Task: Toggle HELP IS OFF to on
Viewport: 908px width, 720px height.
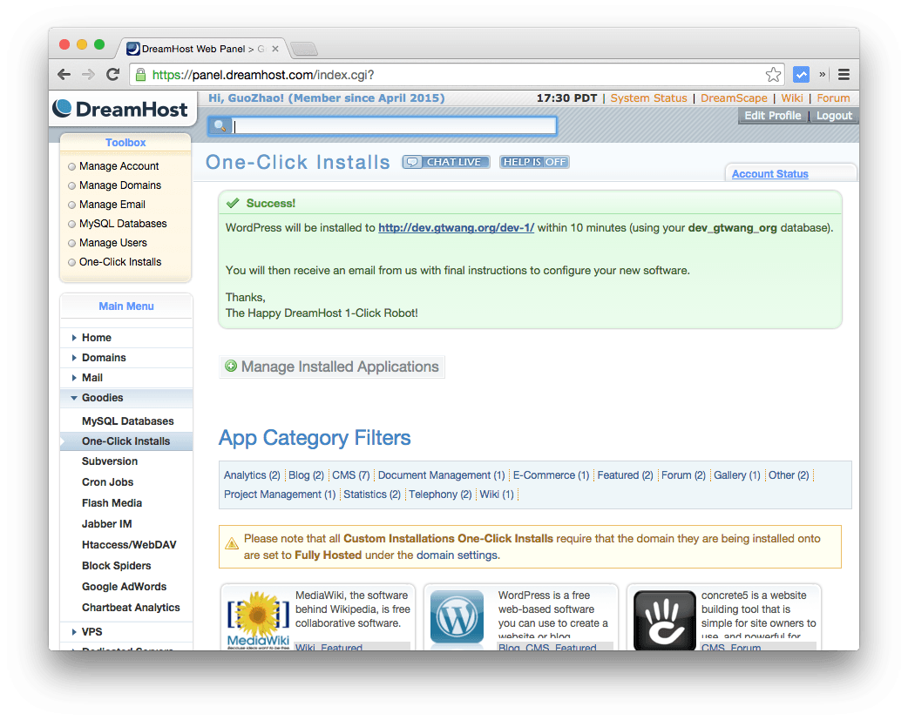Action: pyautogui.click(x=534, y=161)
